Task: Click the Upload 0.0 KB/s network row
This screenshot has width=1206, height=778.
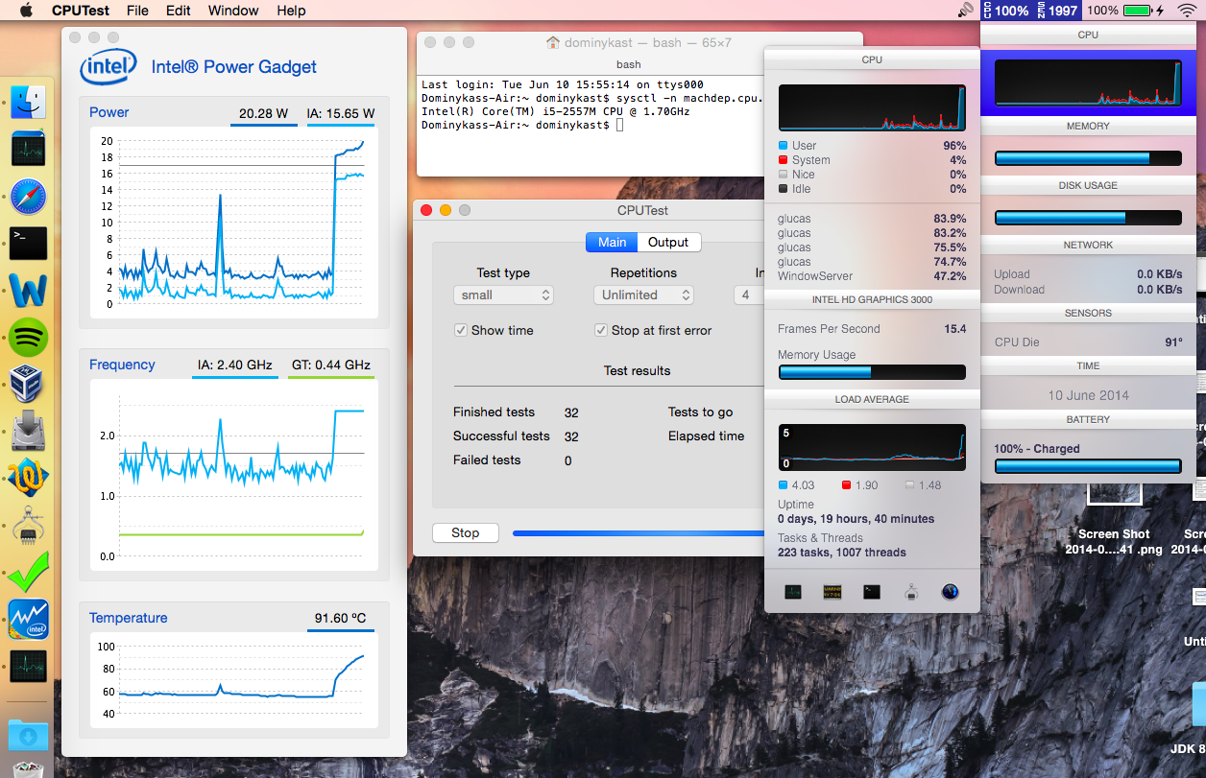Action: pyautogui.click(x=1088, y=274)
